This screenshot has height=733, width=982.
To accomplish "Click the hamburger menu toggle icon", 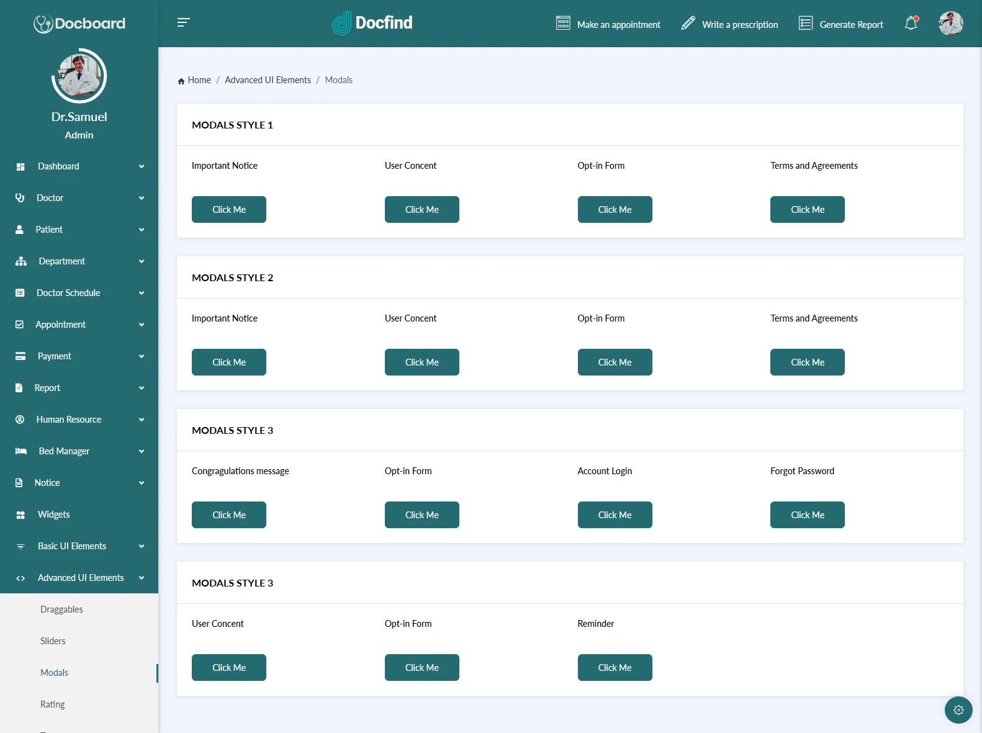I will [183, 23].
